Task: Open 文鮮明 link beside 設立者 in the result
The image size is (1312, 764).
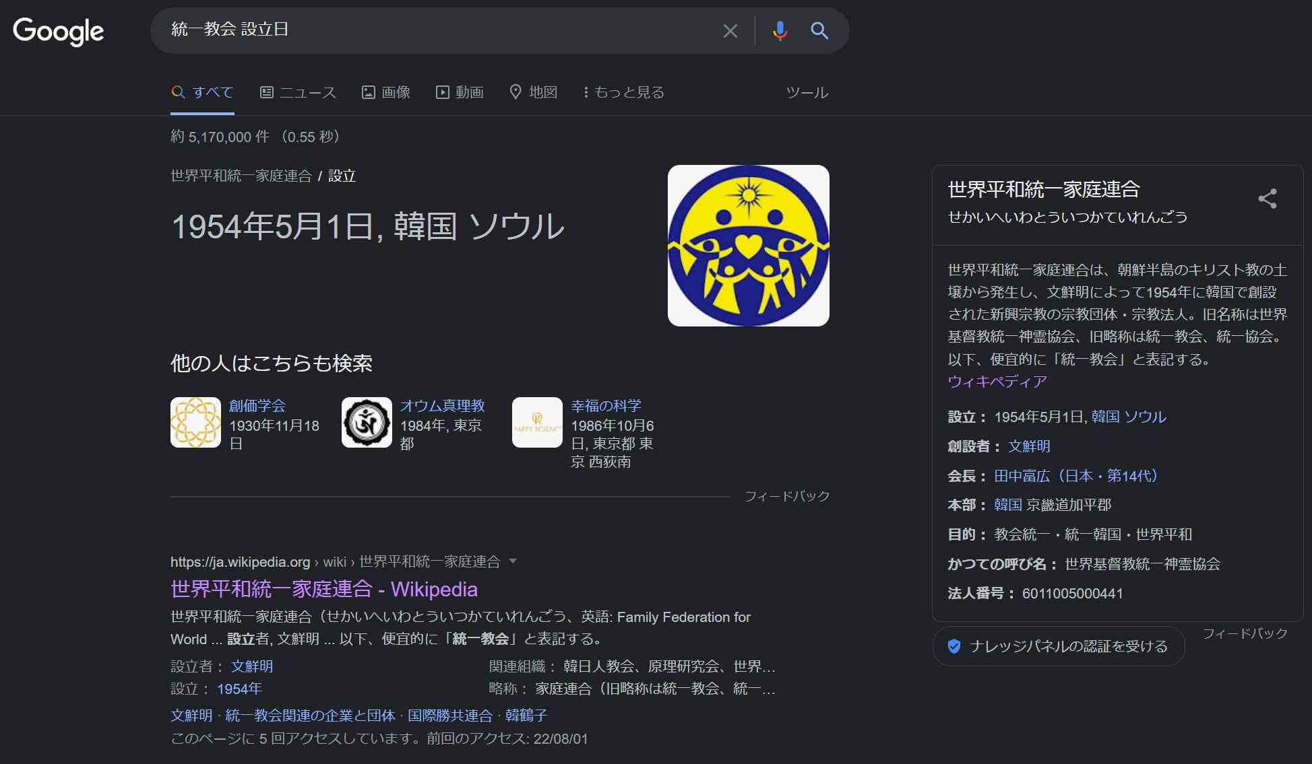Action: pos(252,666)
